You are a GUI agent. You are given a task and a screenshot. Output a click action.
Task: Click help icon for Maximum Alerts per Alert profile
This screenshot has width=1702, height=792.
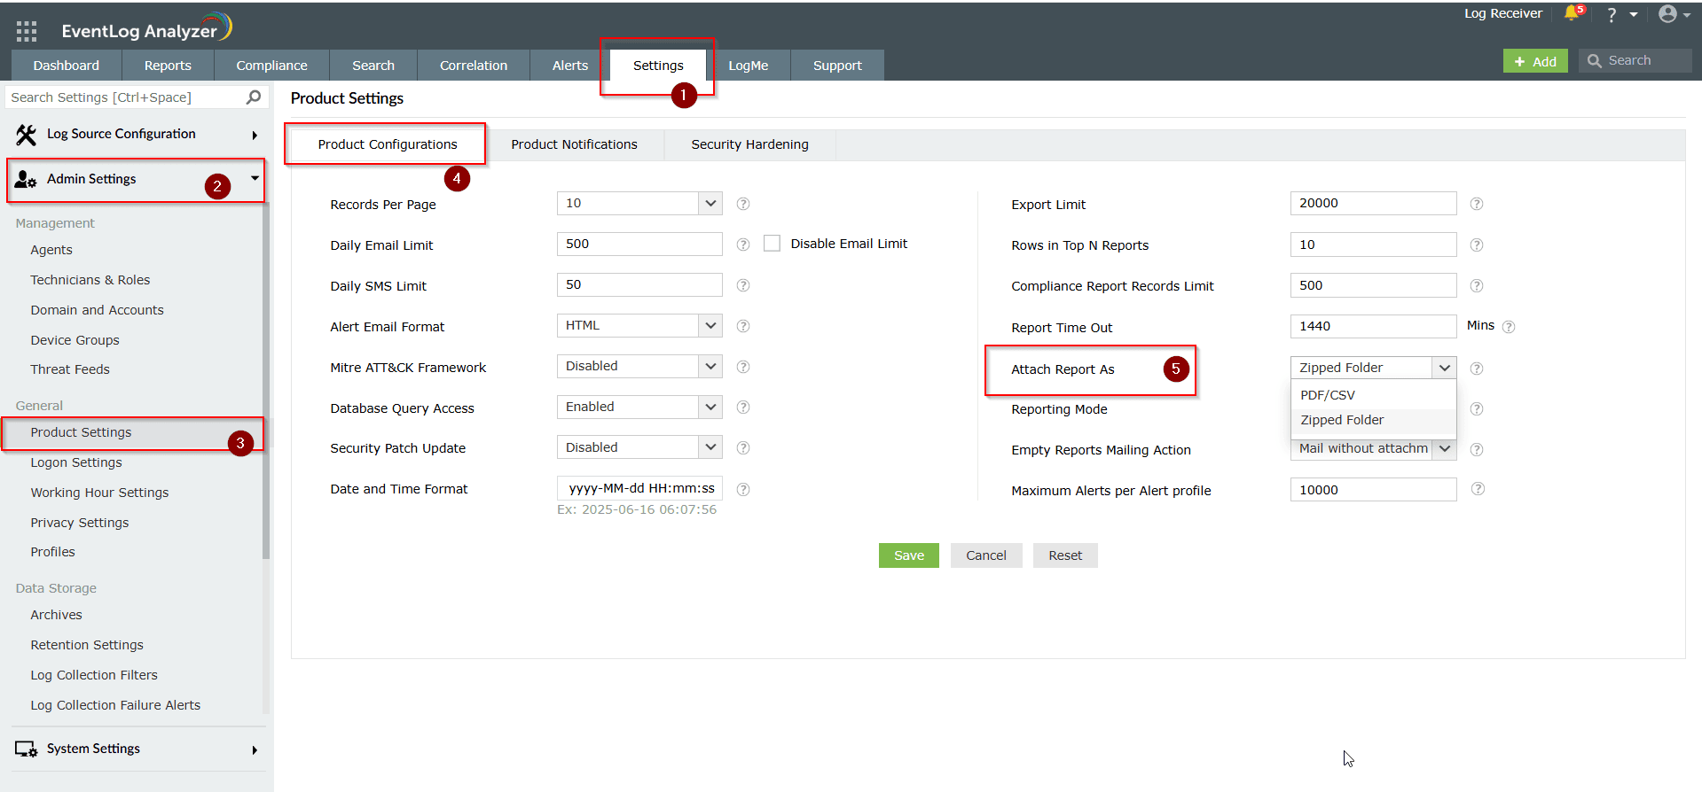click(x=1478, y=489)
